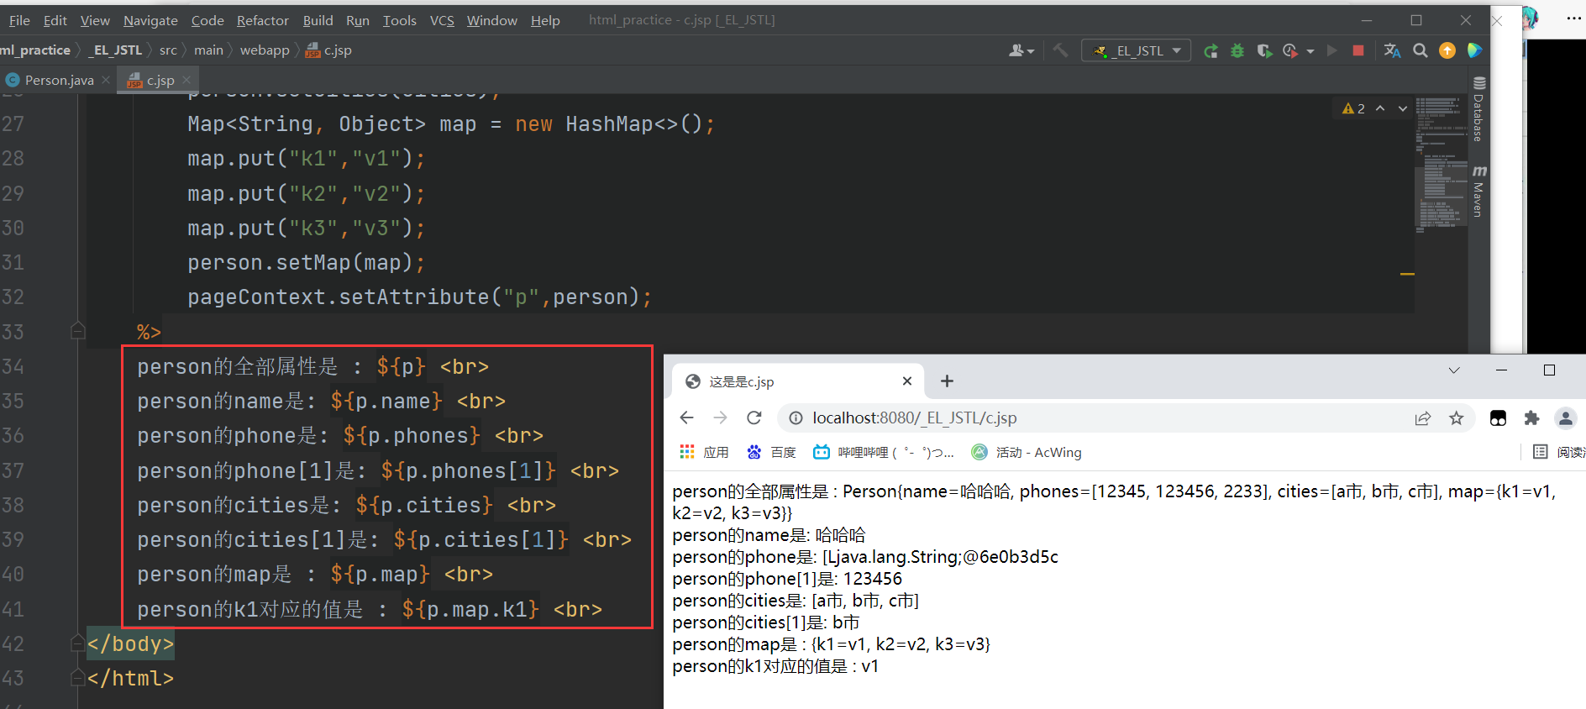Open the Build menu
Image resolution: width=1586 pixels, height=709 pixels.
[x=318, y=20]
